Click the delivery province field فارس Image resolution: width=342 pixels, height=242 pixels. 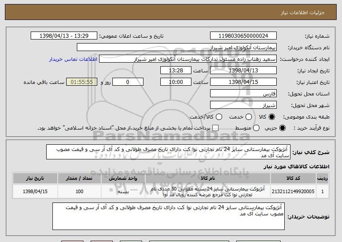(243, 94)
